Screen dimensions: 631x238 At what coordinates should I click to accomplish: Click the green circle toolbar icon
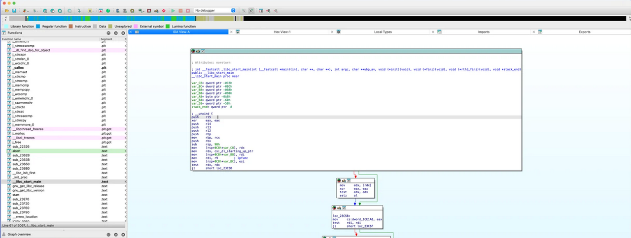108,10
